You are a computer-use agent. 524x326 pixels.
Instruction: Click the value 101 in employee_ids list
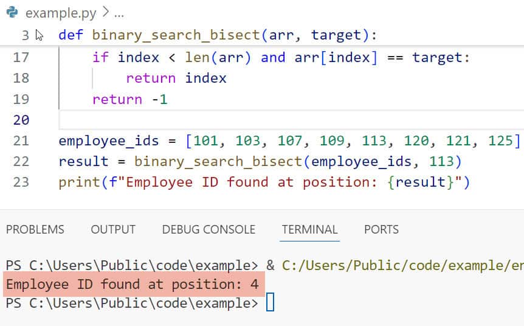[x=206, y=140]
